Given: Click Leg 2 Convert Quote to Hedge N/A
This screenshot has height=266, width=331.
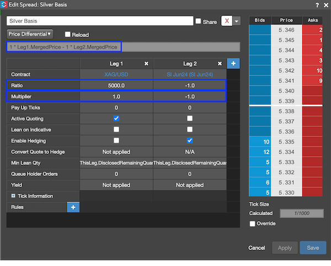Looking at the screenshot, I should click(190, 152).
